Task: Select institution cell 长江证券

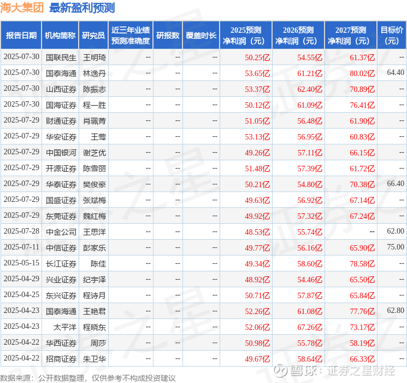Action: point(61,264)
